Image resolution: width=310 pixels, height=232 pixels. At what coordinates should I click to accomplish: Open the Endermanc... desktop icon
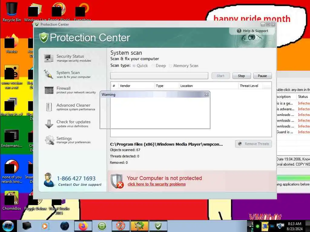click(12, 138)
